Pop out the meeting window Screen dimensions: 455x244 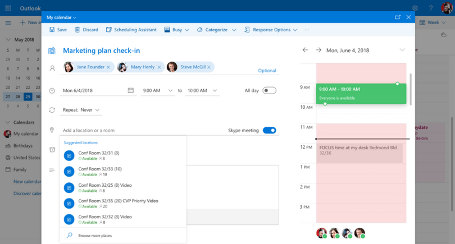(398, 17)
